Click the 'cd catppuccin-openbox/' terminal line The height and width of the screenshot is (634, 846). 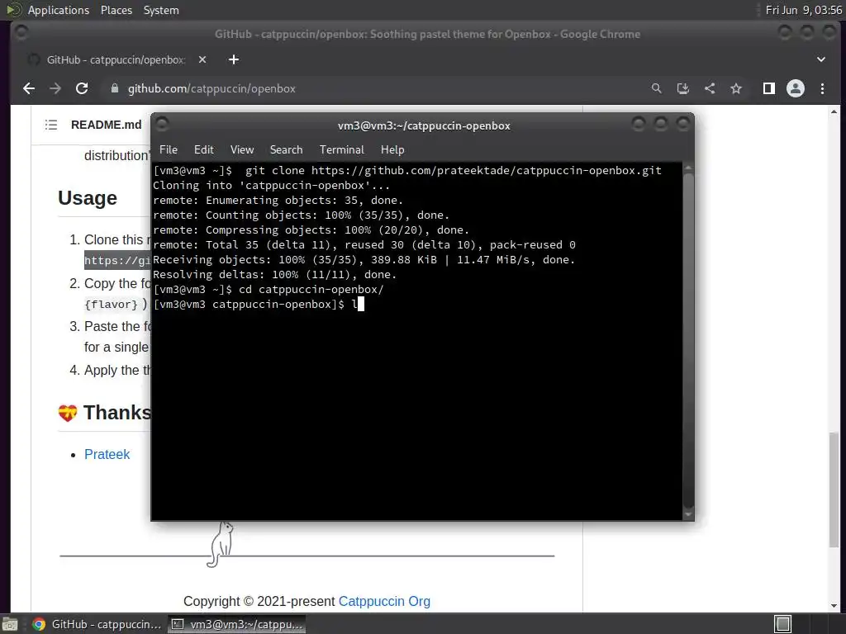click(269, 290)
